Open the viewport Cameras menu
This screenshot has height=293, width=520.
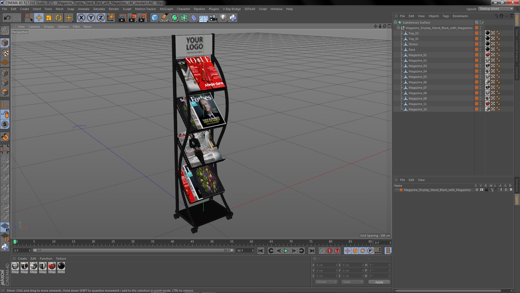tap(34, 27)
